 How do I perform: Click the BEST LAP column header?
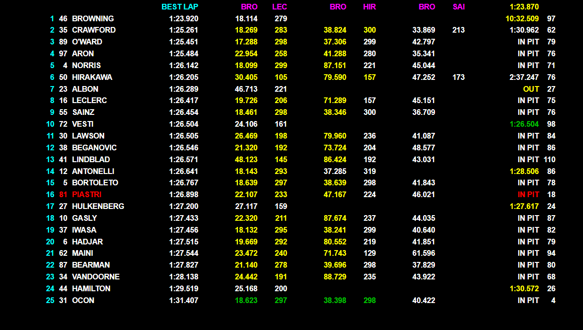click(x=180, y=7)
